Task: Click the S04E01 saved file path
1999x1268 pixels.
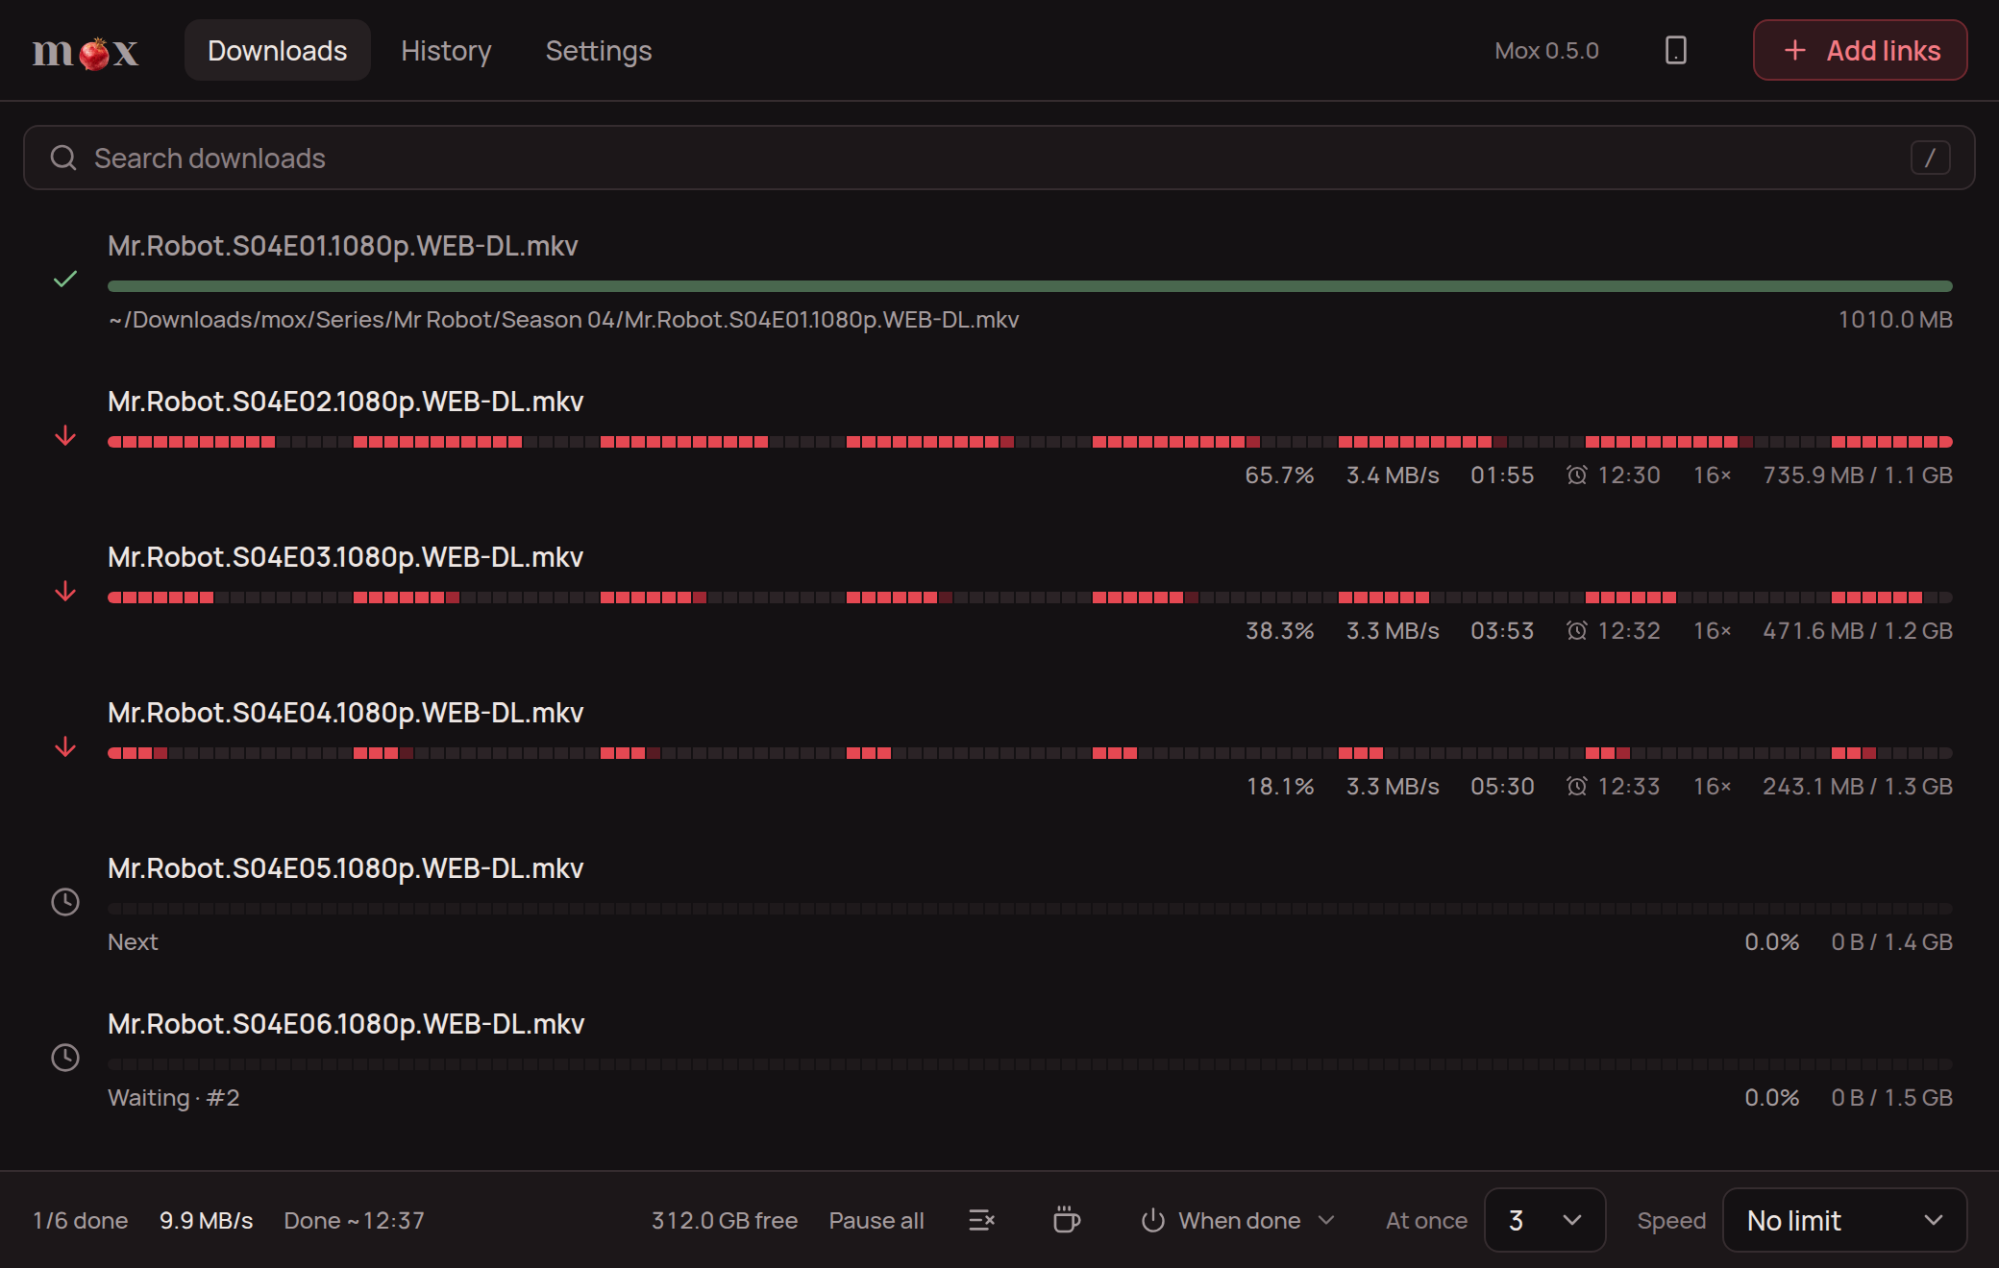Action: click(x=563, y=320)
